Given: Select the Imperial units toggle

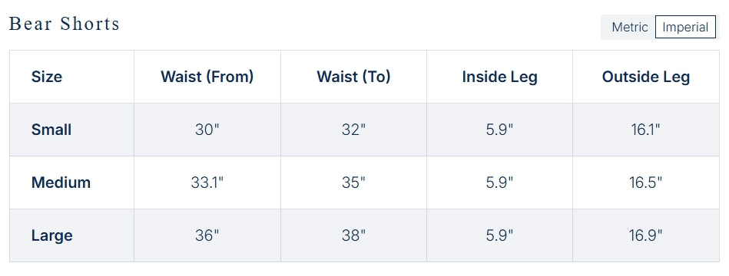Looking at the screenshot, I should tap(685, 27).
